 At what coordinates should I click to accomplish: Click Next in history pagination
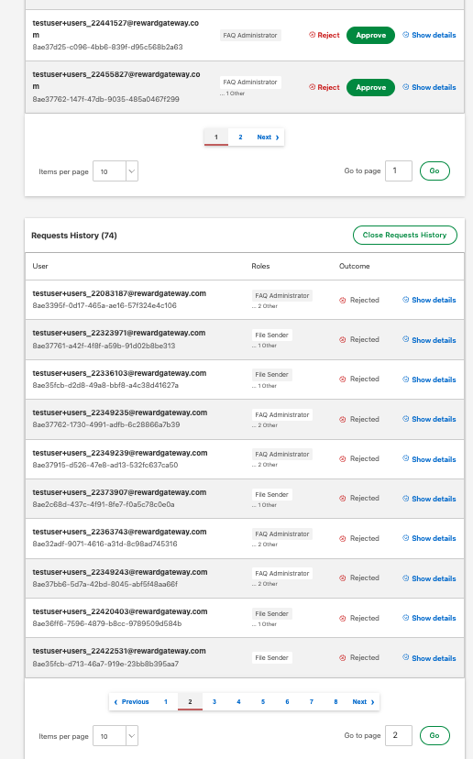[x=363, y=702]
